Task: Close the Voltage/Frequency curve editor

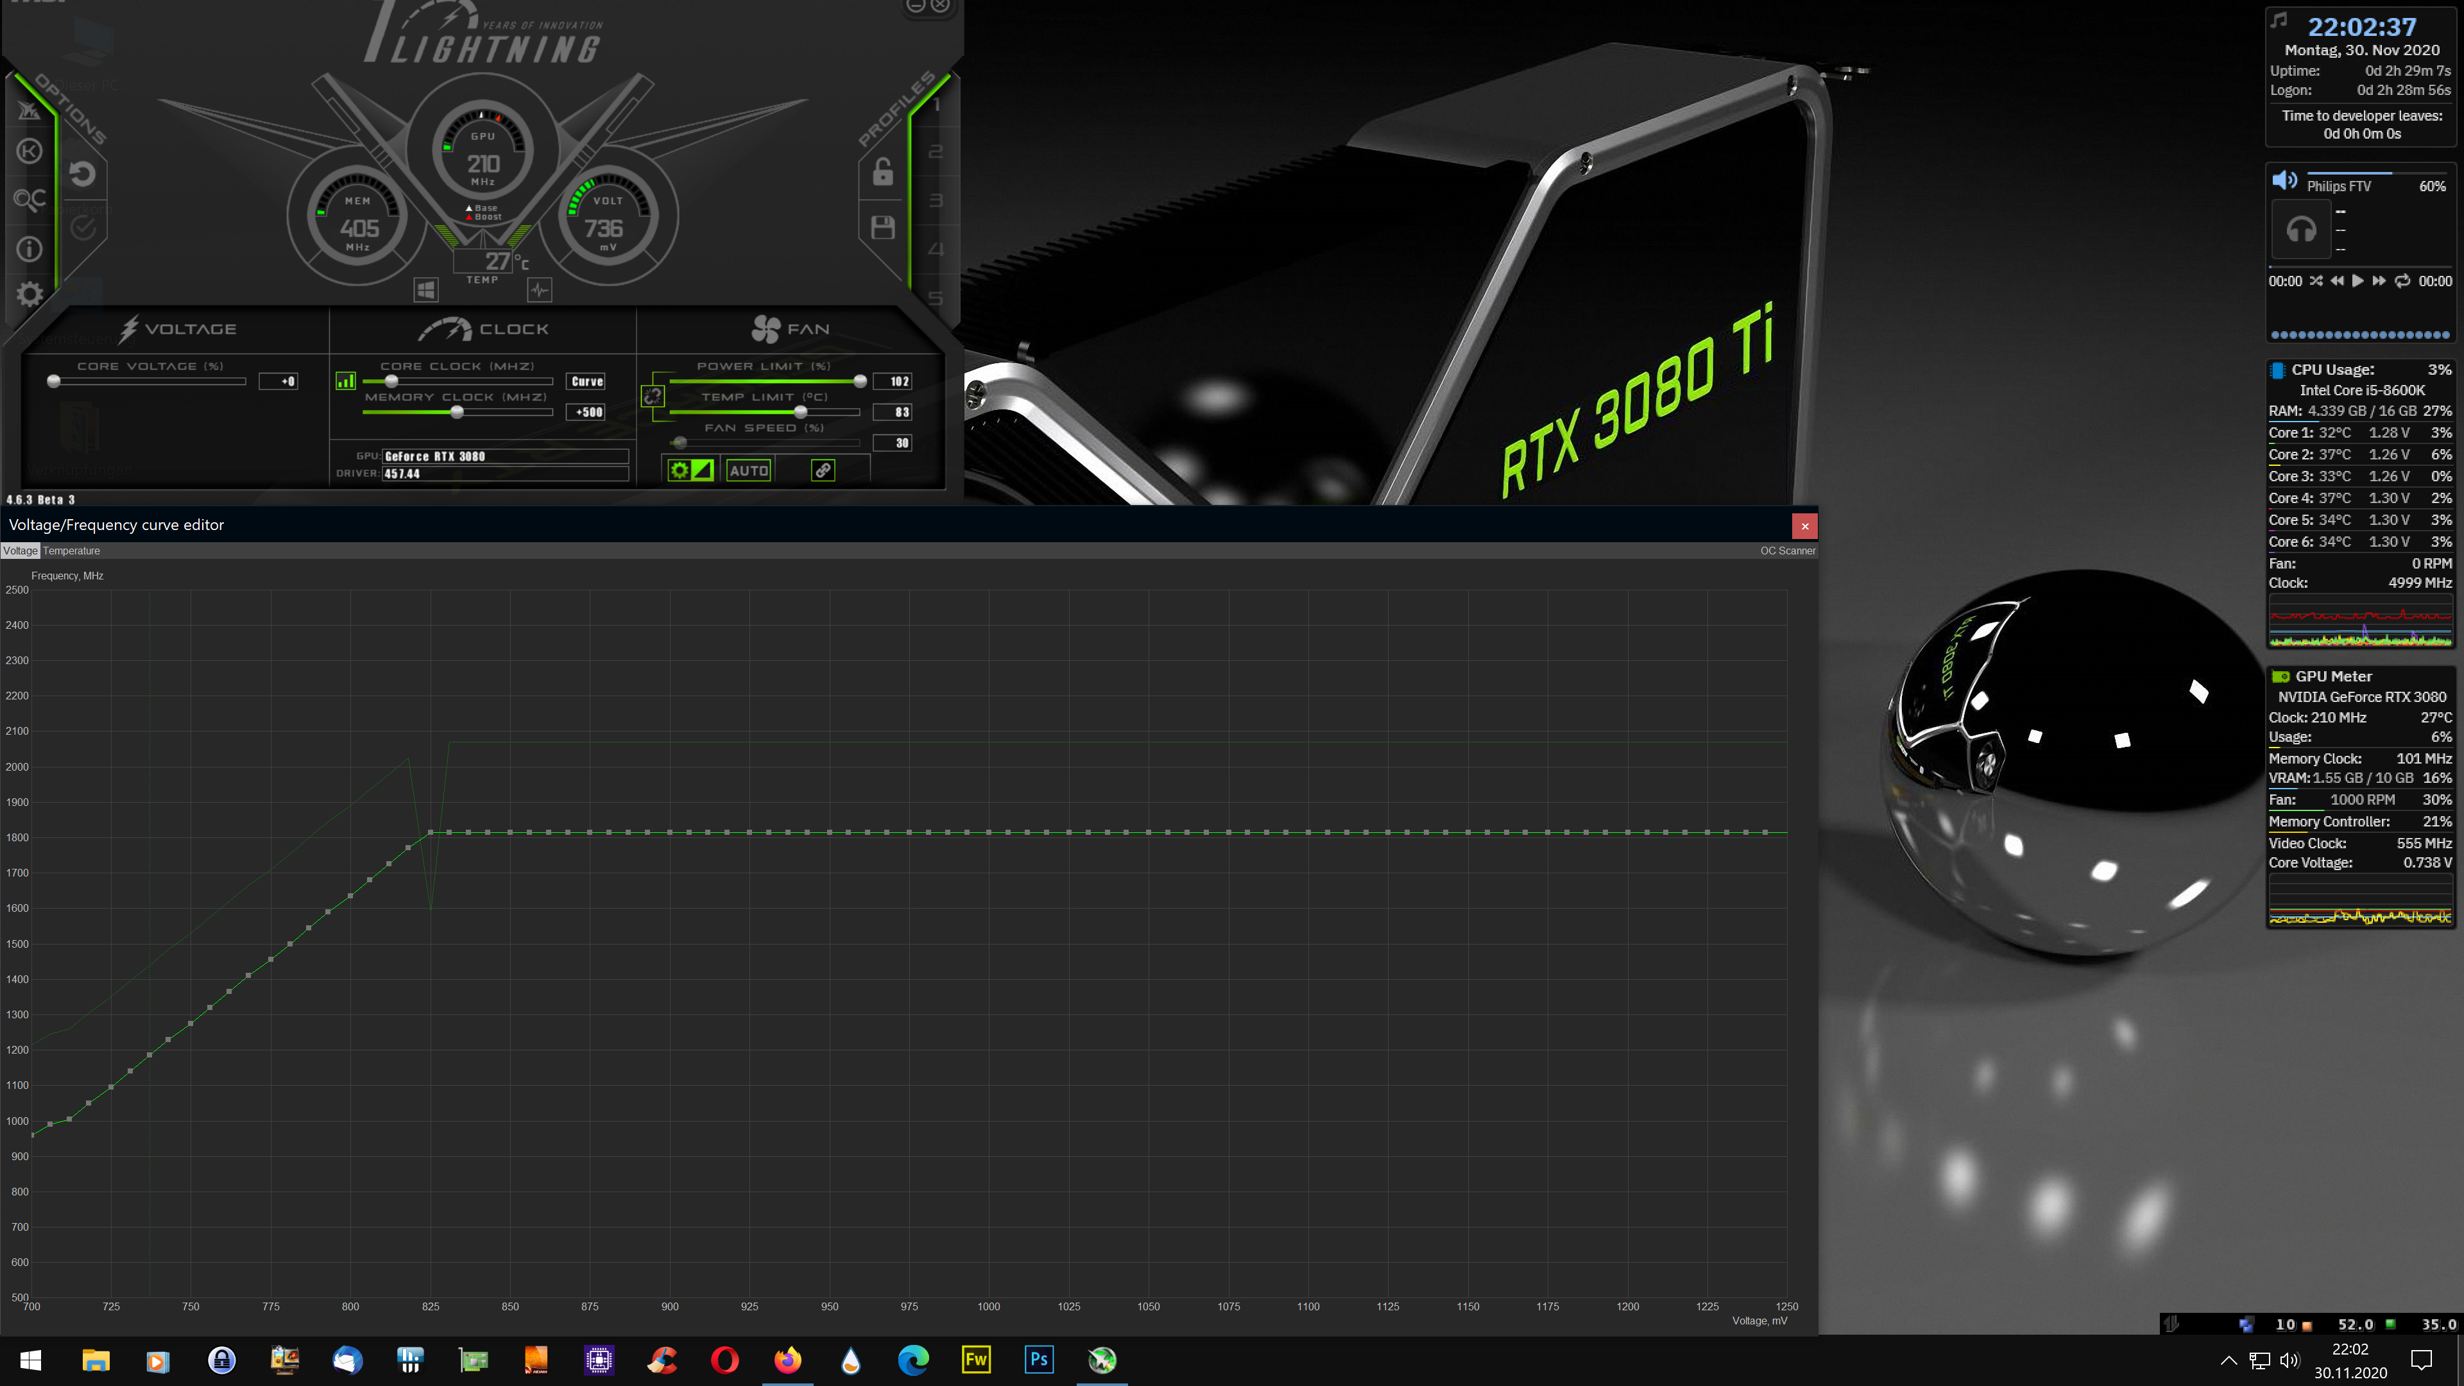Action: point(1804,525)
